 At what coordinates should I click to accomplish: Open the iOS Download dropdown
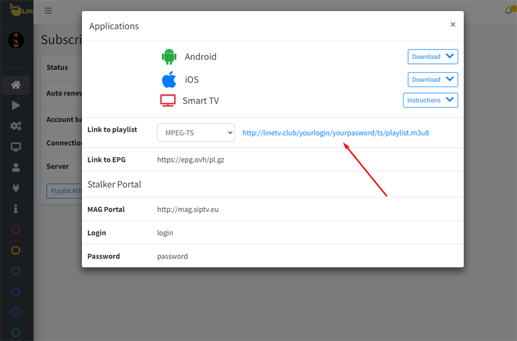tap(433, 80)
